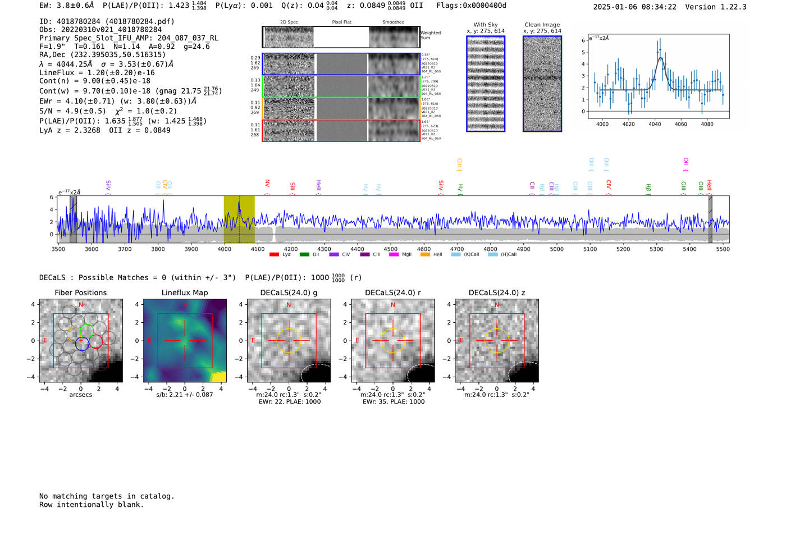Select the DECaLS(24.0) r-band image
The image size is (786, 535).
[393, 341]
